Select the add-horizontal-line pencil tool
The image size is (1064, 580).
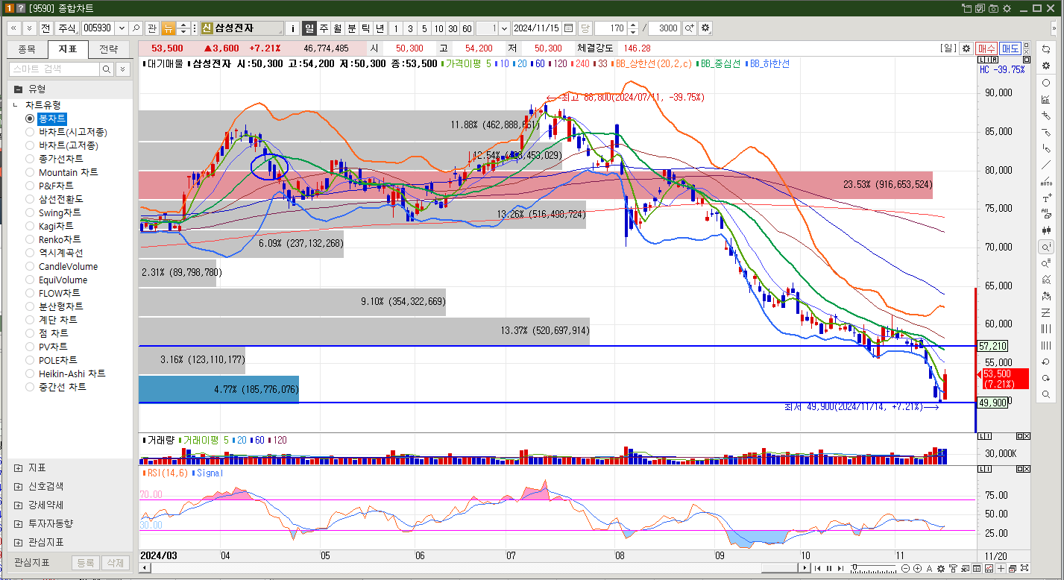pos(1046,132)
